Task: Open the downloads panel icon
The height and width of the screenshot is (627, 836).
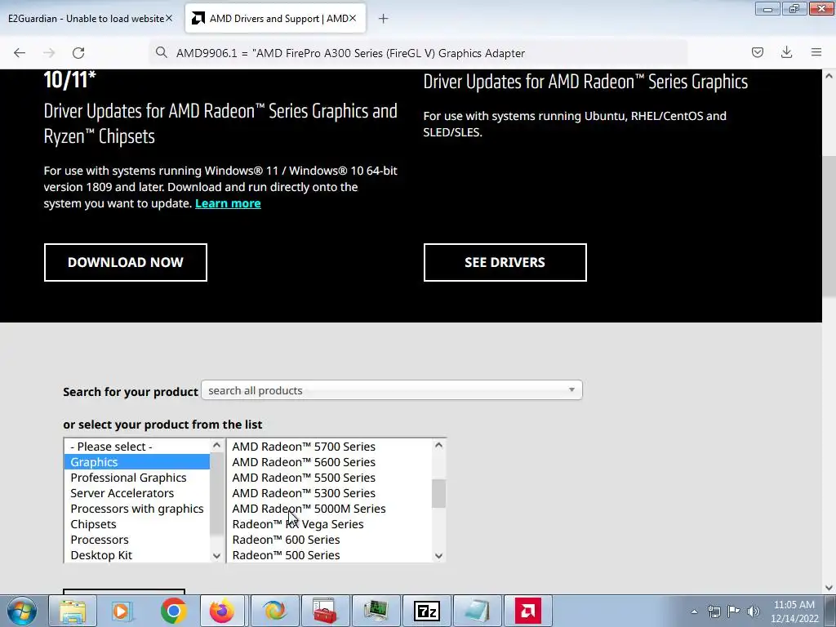Action: 786,52
